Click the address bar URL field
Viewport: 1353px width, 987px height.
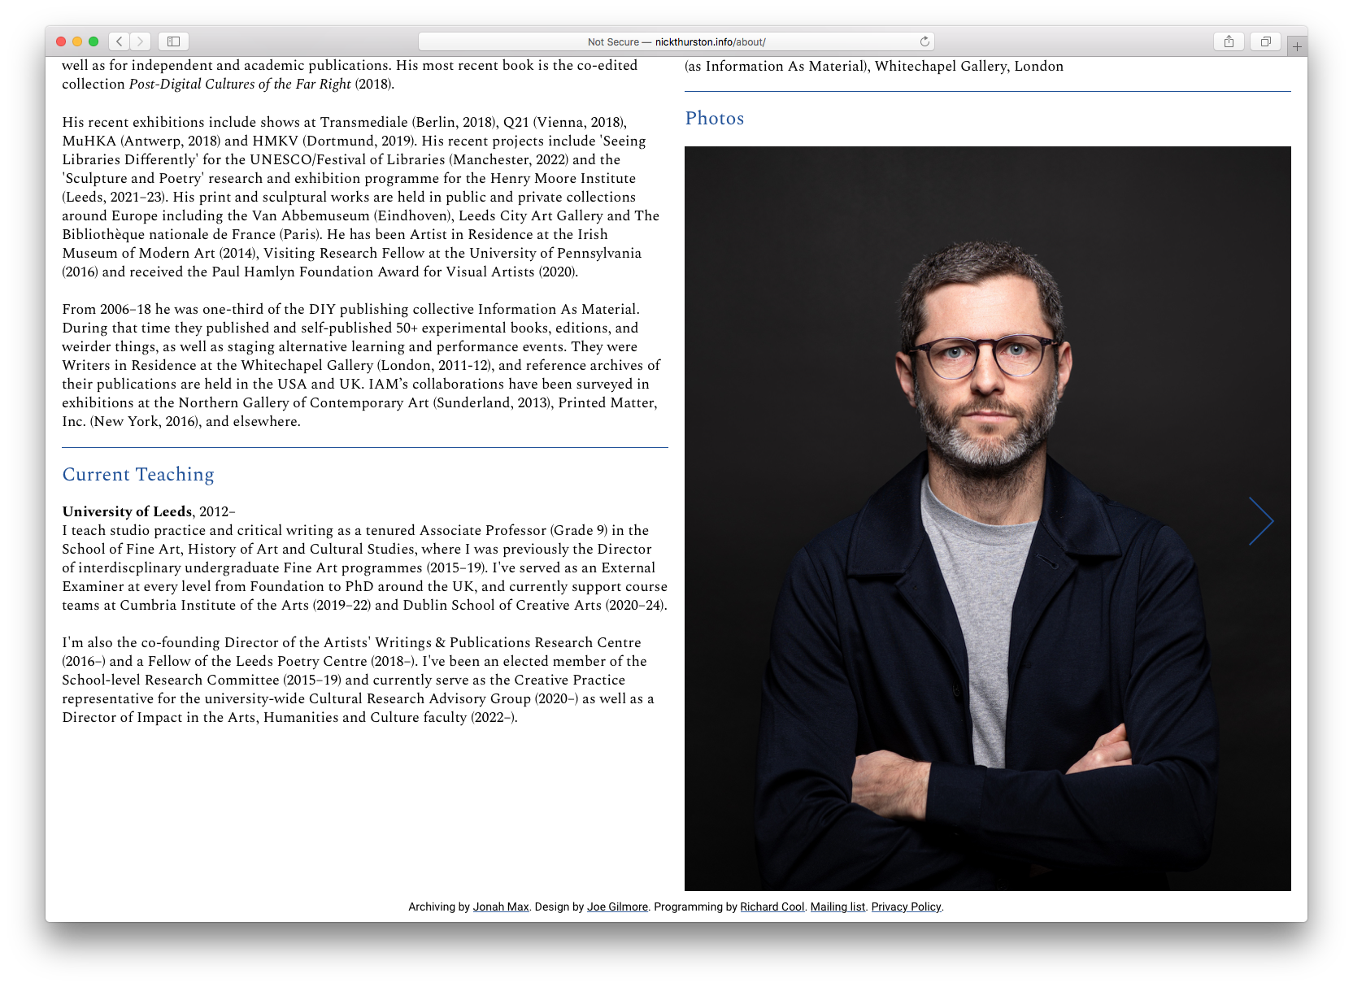(675, 41)
